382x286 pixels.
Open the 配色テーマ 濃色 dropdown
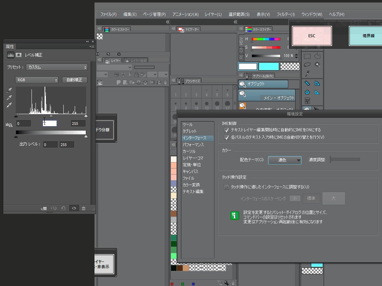coord(284,160)
